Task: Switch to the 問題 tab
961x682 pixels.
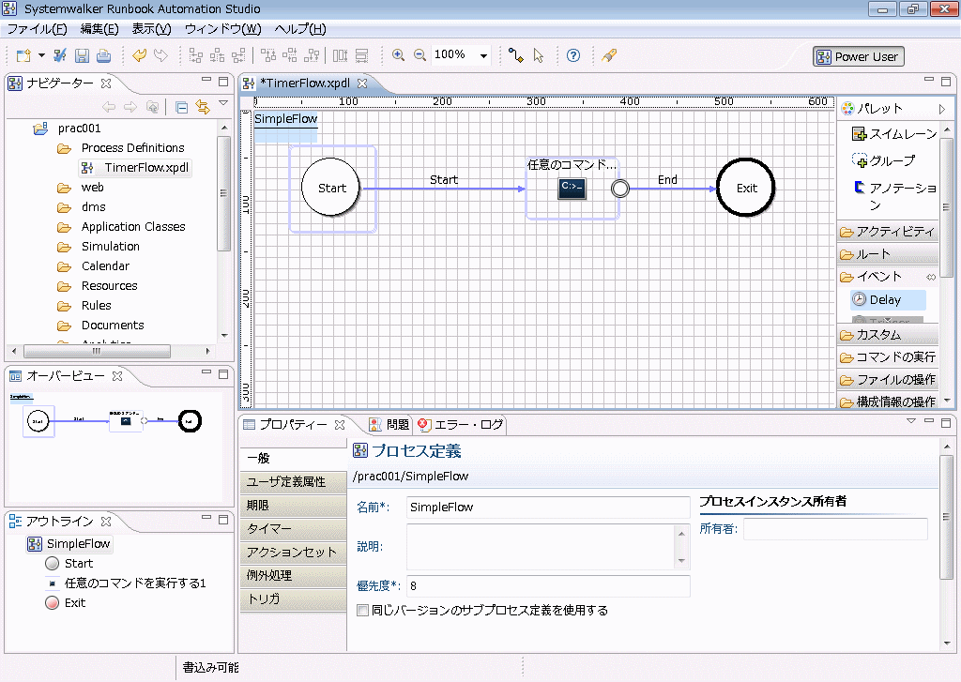Action: [x=389, y=425]
